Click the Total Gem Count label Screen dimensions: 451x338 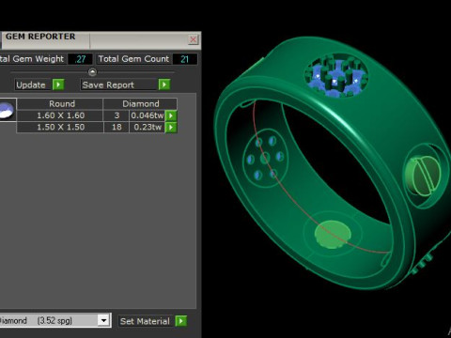coord(133,59)
